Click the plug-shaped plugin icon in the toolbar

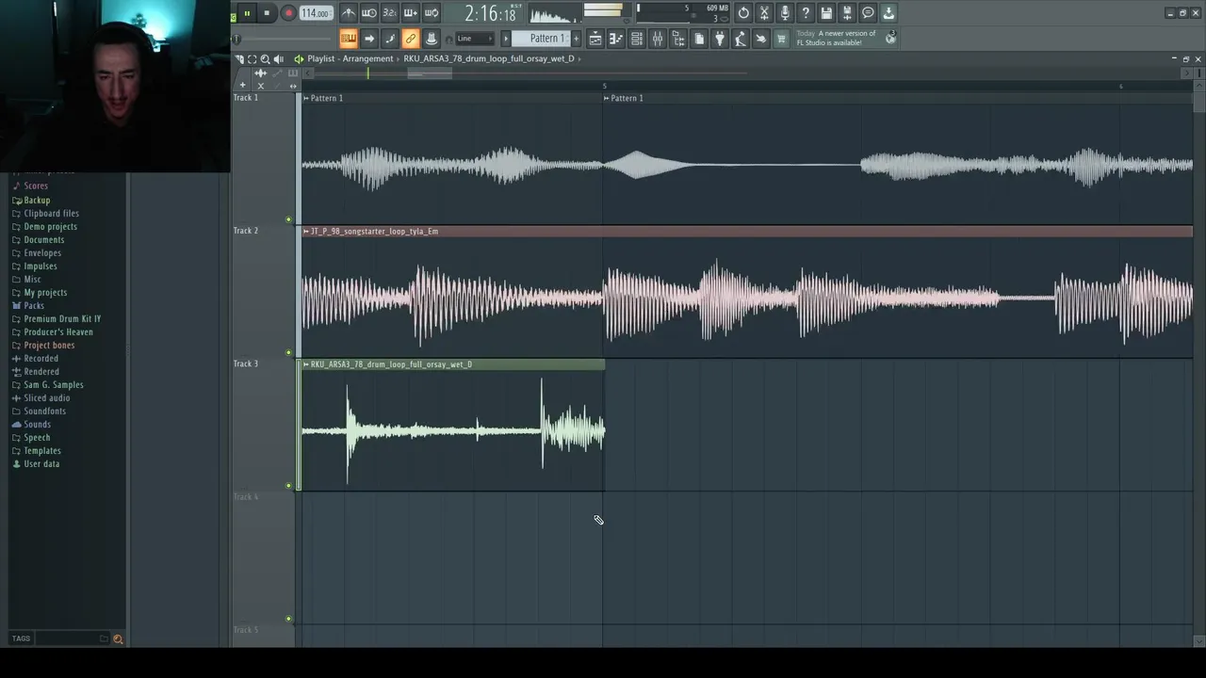[x=720, y=39]
